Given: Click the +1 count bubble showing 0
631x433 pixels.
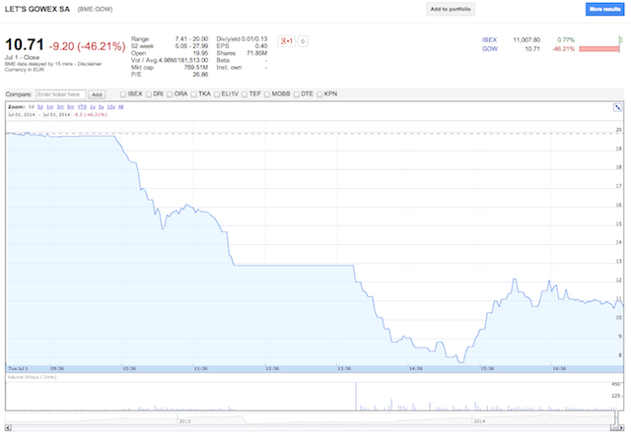Looking at the screenshot, I should tap(303, 41).
